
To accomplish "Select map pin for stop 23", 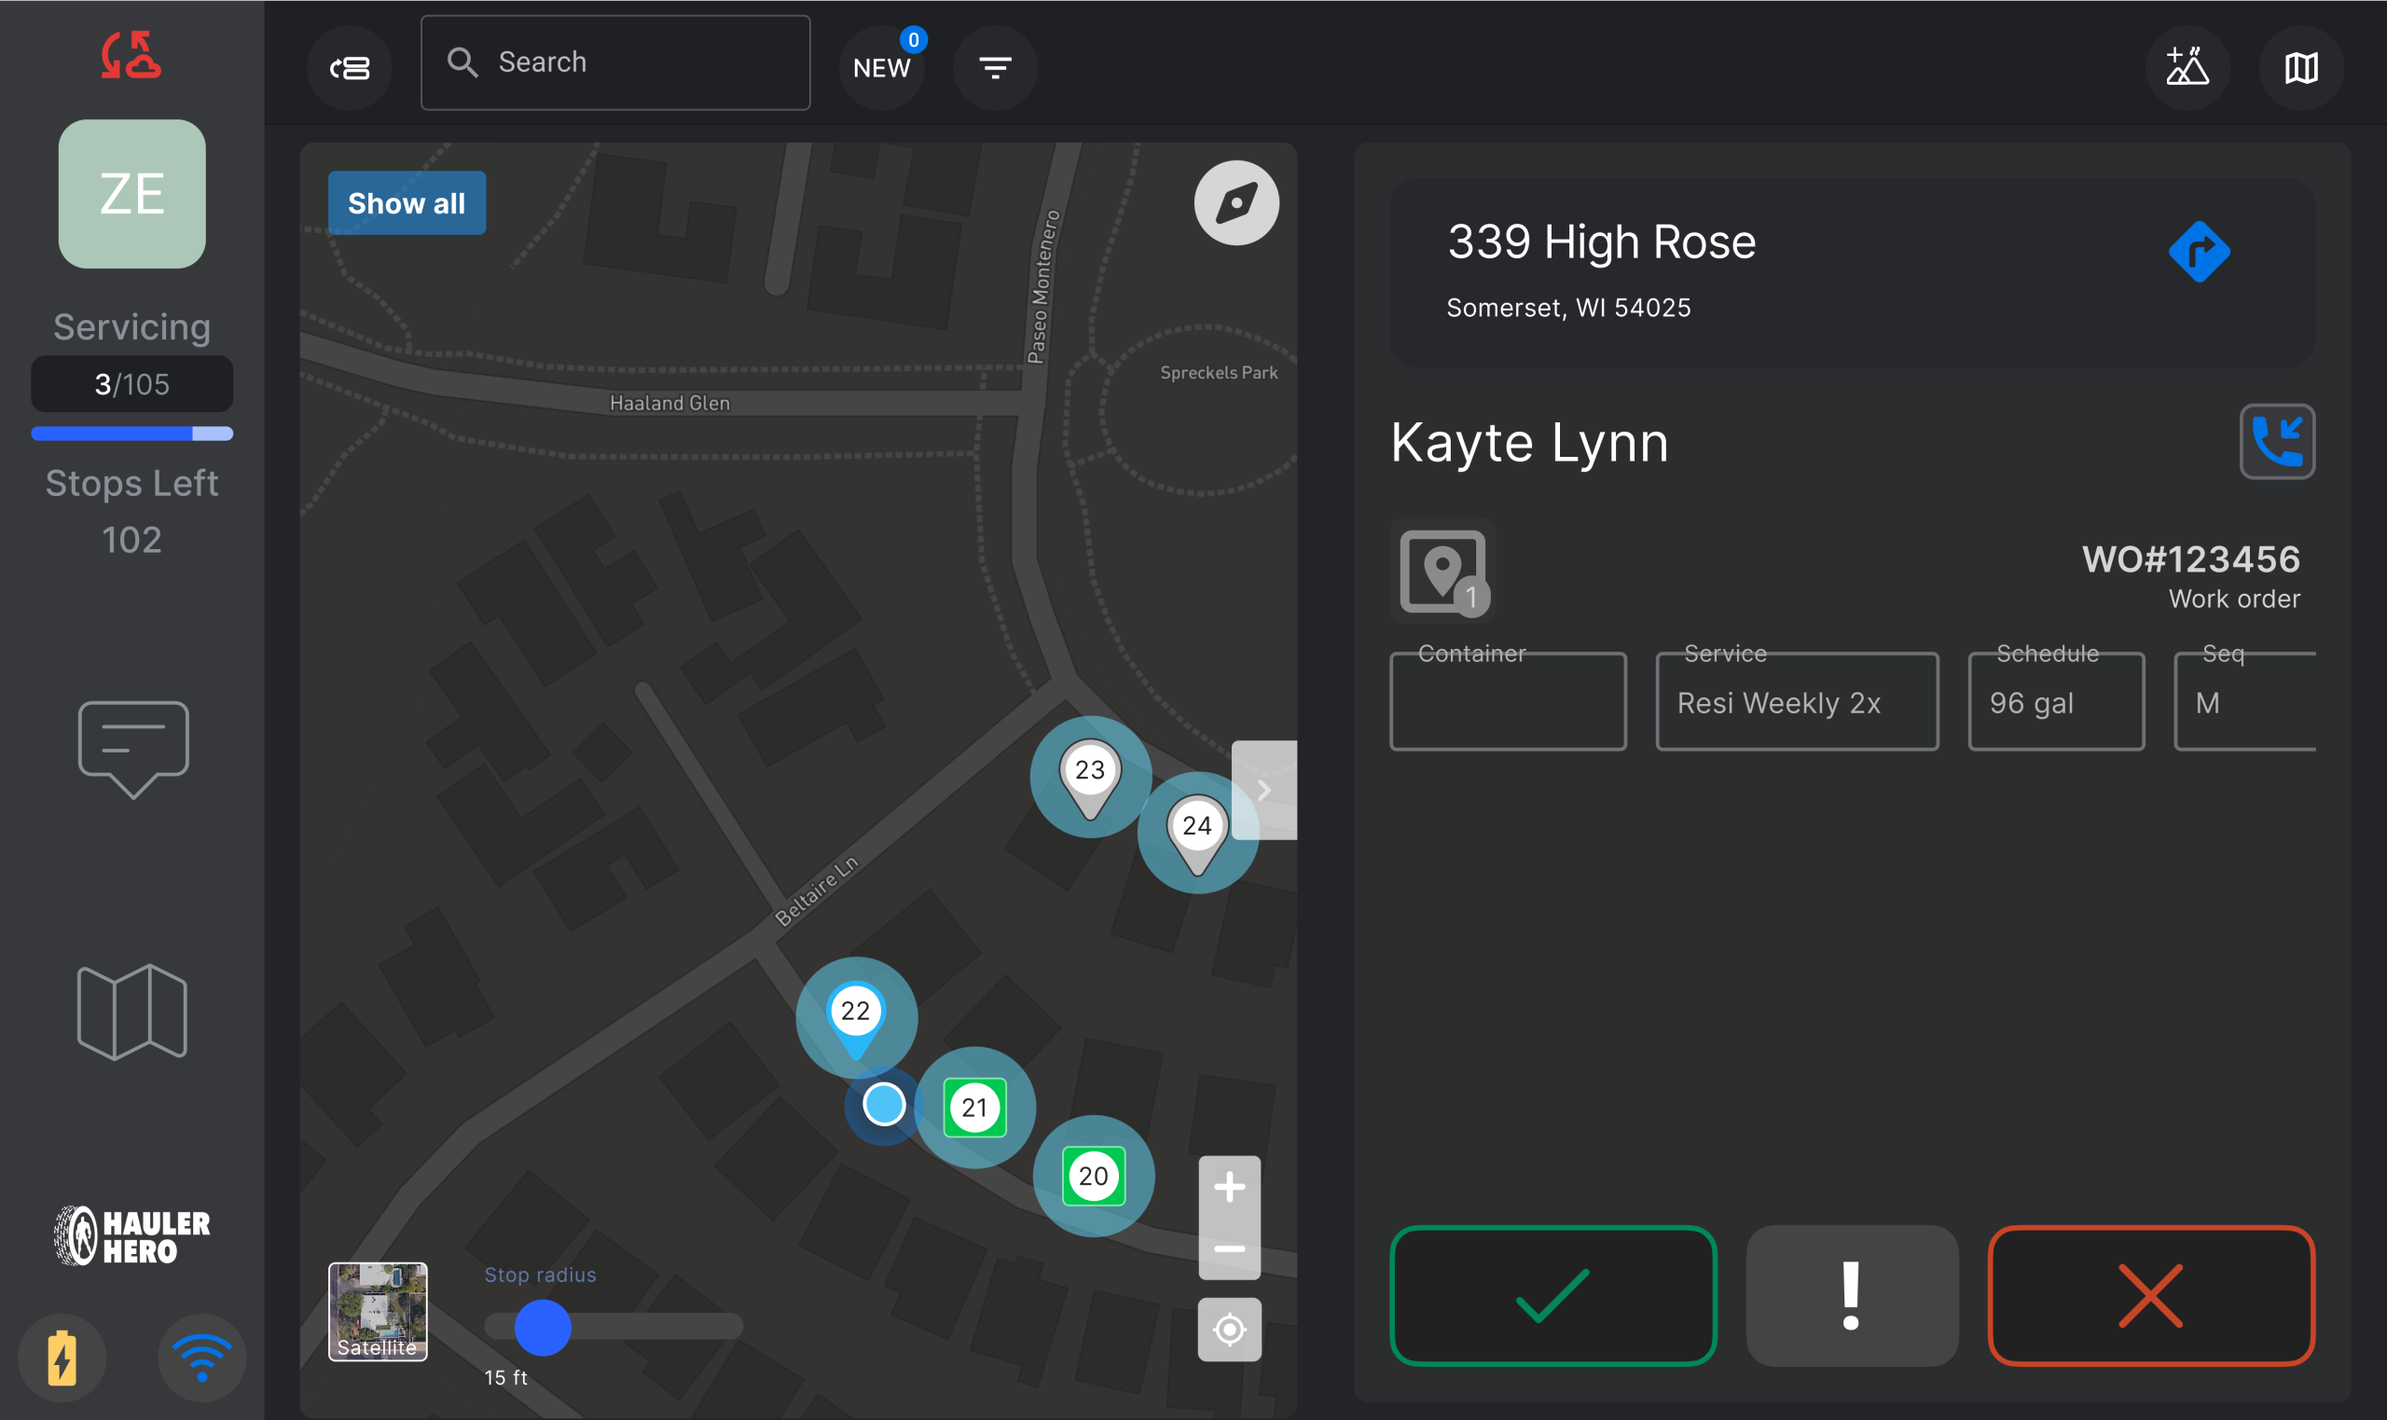I will (1090, 777).
